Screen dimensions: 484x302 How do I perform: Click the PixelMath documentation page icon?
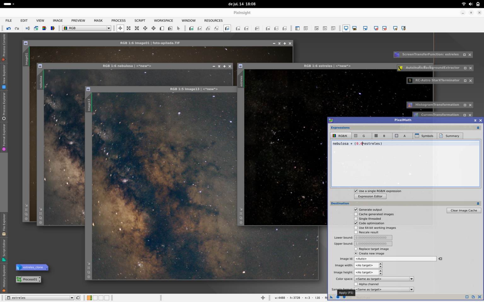(473, 297)
